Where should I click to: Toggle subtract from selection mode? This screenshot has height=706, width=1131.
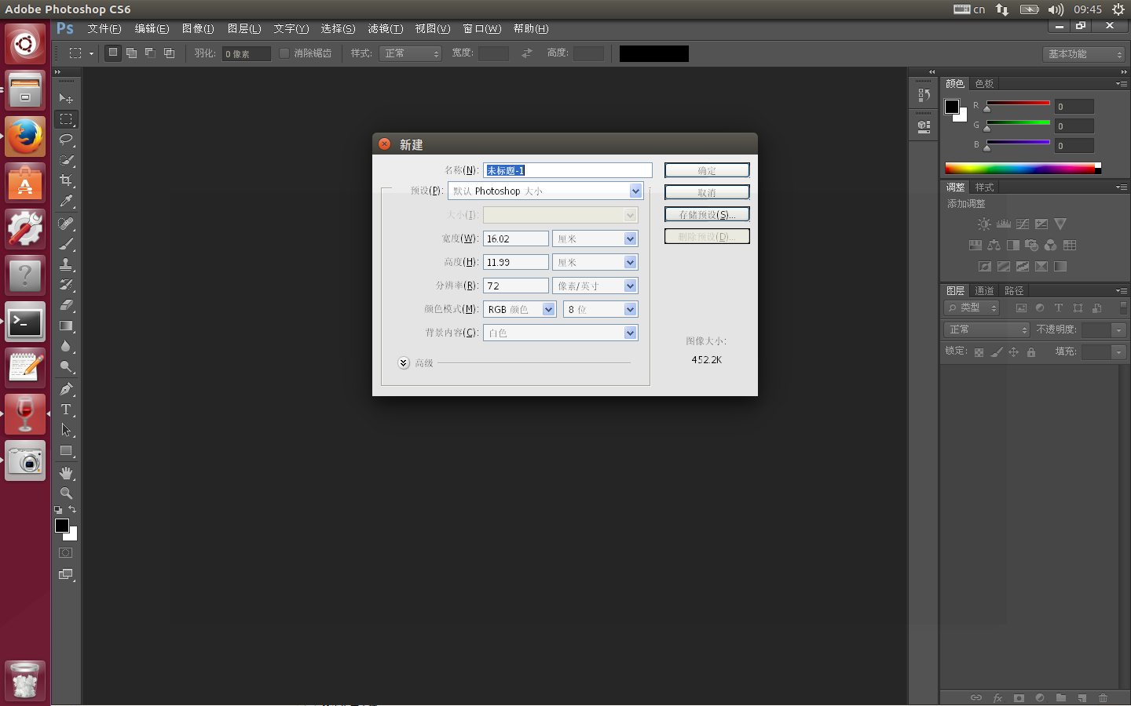click(150, 53)
